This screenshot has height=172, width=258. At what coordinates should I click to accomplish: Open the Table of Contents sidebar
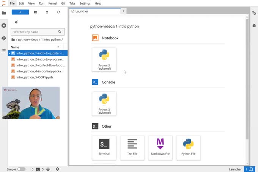coord(4,51)
